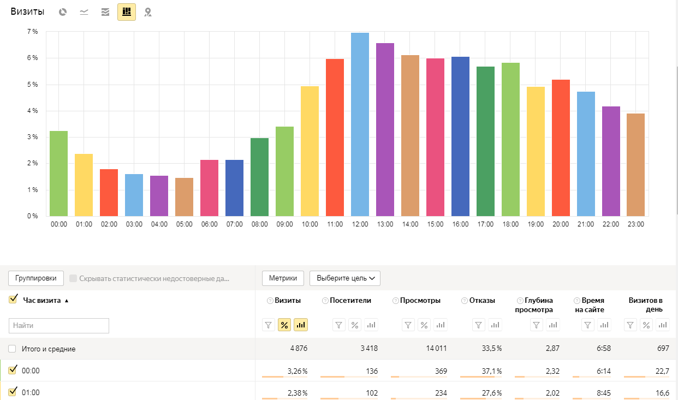Switch to pie chart view
The width and height of the screenshot is (678, 400).
(x=63, y=12)
